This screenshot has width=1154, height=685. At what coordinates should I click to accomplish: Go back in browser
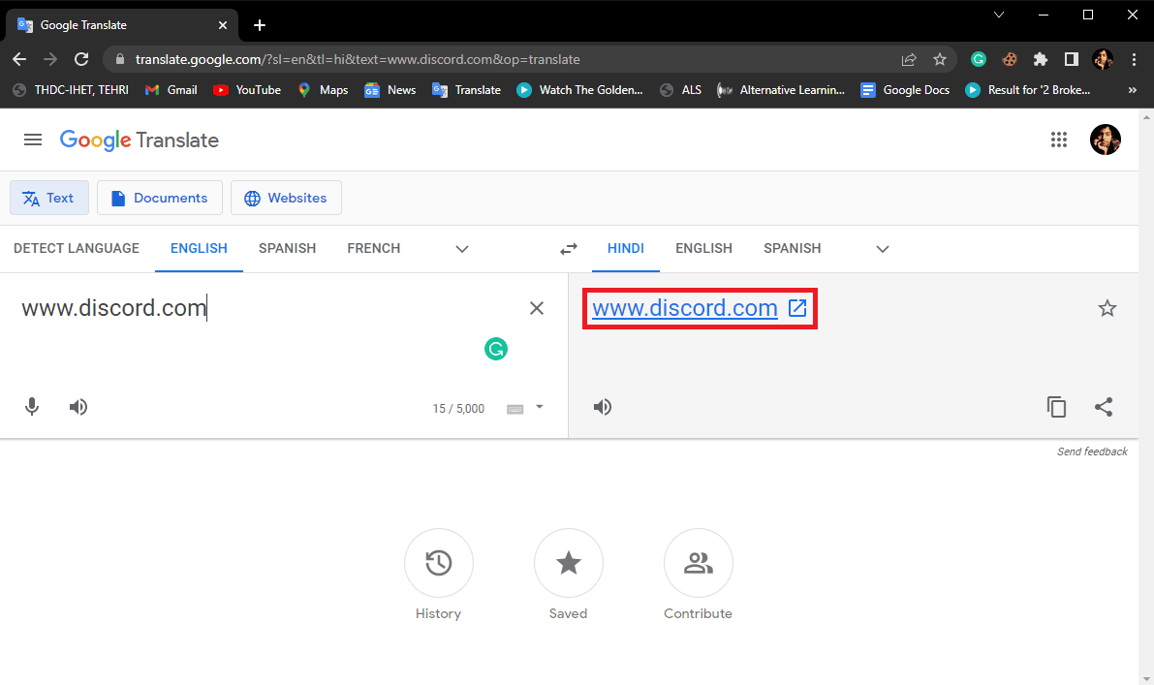20,60
